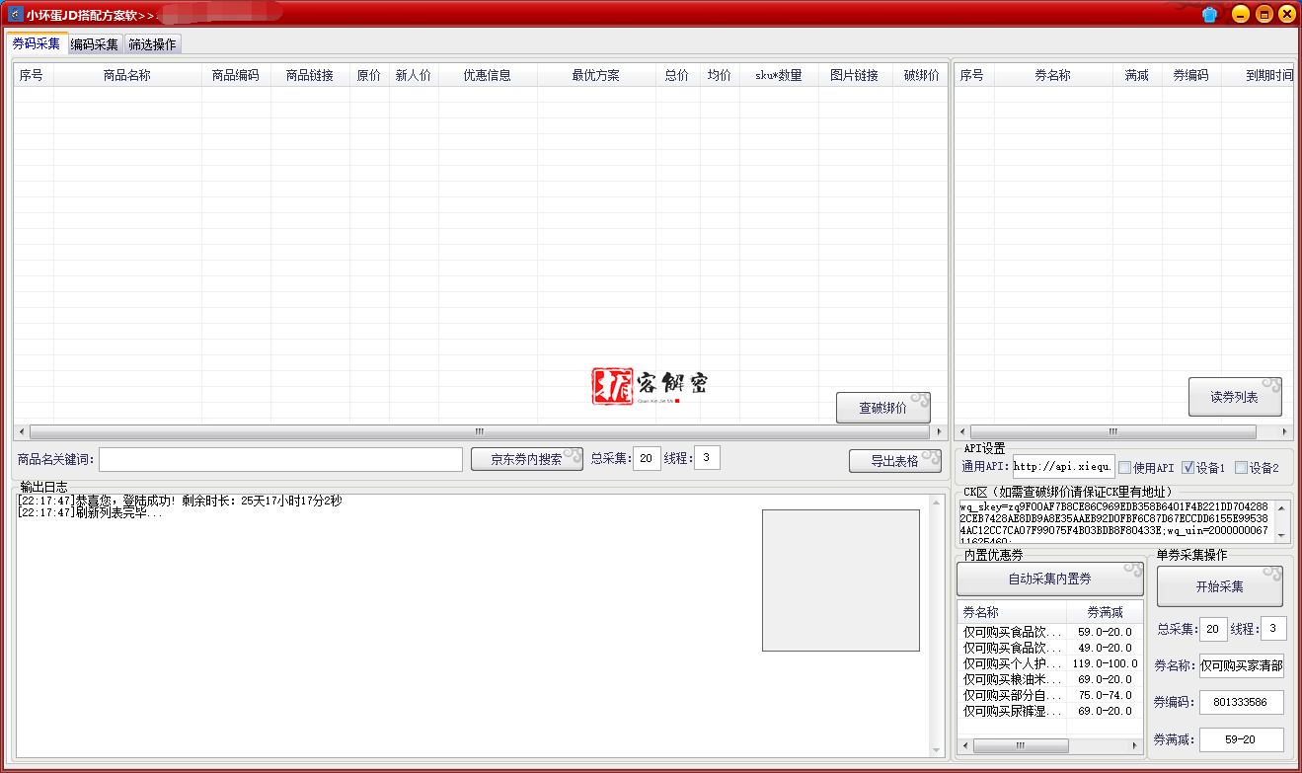Switch to the 编码采集 tab
The image size is (1302, 773).
95,44
